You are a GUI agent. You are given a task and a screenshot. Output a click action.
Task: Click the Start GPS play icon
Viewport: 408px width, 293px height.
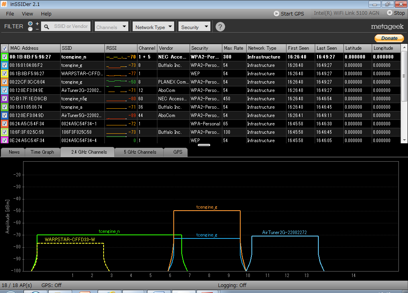(277, 14)
